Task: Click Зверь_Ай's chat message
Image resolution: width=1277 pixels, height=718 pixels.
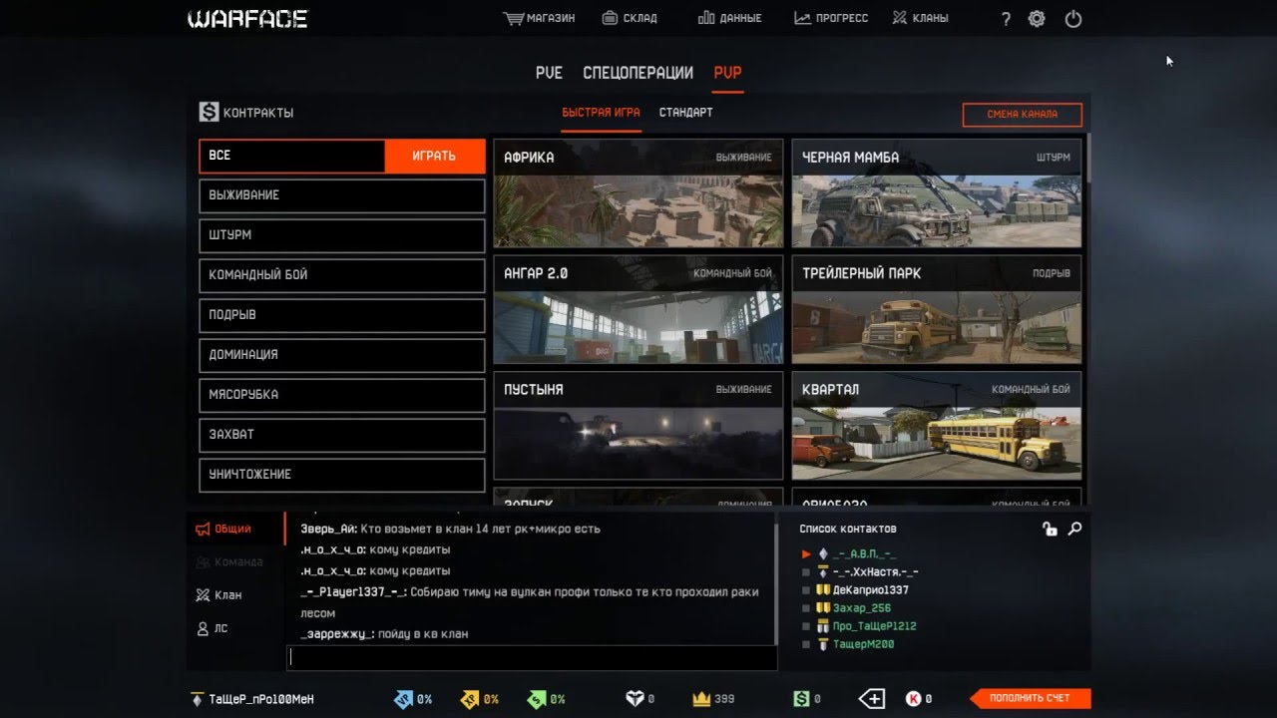Action: click(x=450, y=530)
